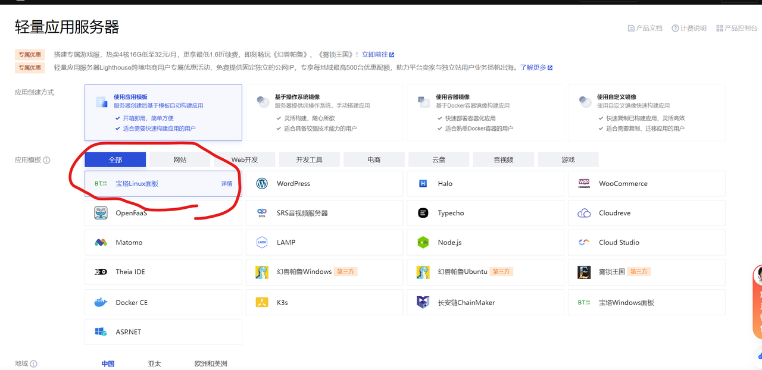Choose the 基于操作系统镜像 creation method
Viewport: 762px width, 370px height.
[x=324, y=113]
